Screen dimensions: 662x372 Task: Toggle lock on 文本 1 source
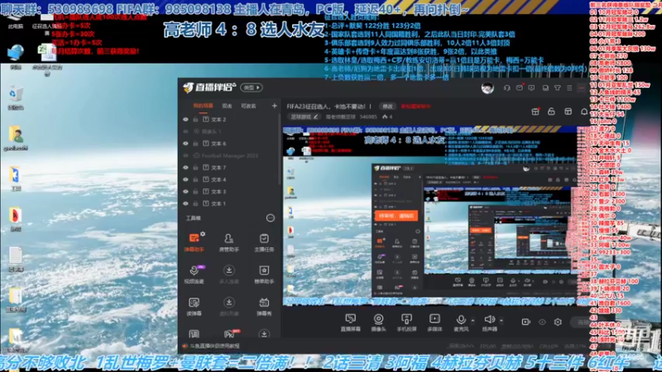195,203
